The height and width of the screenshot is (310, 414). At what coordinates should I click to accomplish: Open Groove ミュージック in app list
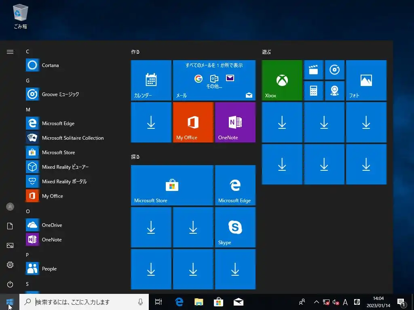tap(71, 94)
